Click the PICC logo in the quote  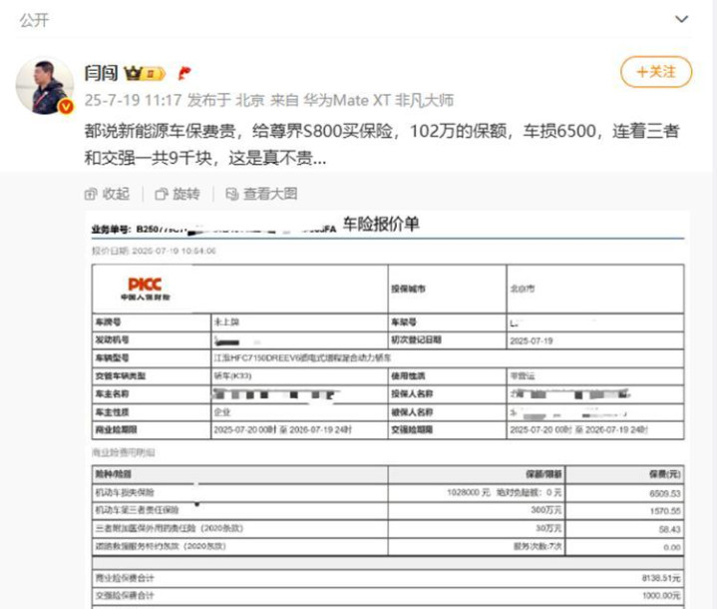pyautogui.click(x=145, y=289)
